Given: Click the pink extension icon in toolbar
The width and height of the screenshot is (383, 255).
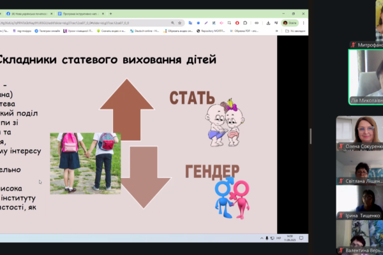Looking at the screenshot, I should coord(222,23).
